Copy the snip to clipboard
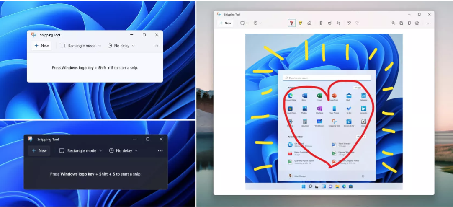This screenshot has width=453, height=207. [409, 23]
